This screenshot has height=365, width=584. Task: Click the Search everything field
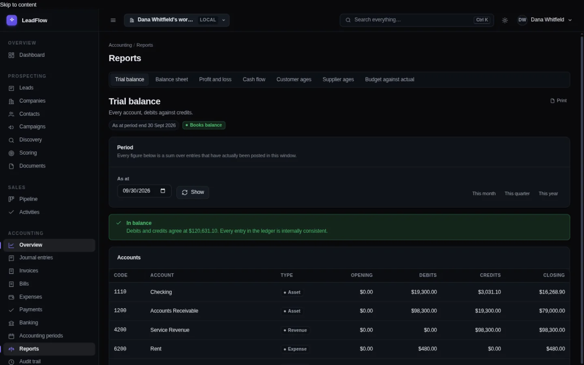click(417, 20)
